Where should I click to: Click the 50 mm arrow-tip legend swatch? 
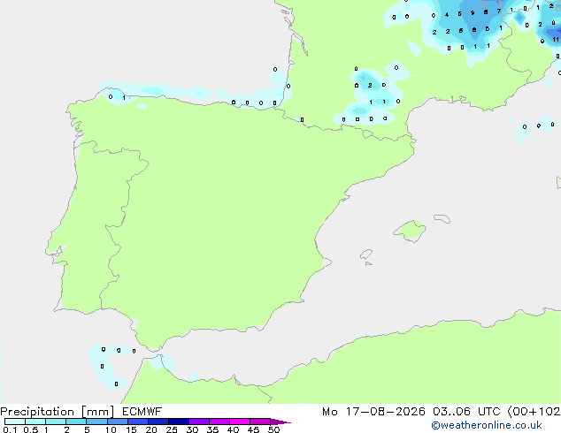280,422
